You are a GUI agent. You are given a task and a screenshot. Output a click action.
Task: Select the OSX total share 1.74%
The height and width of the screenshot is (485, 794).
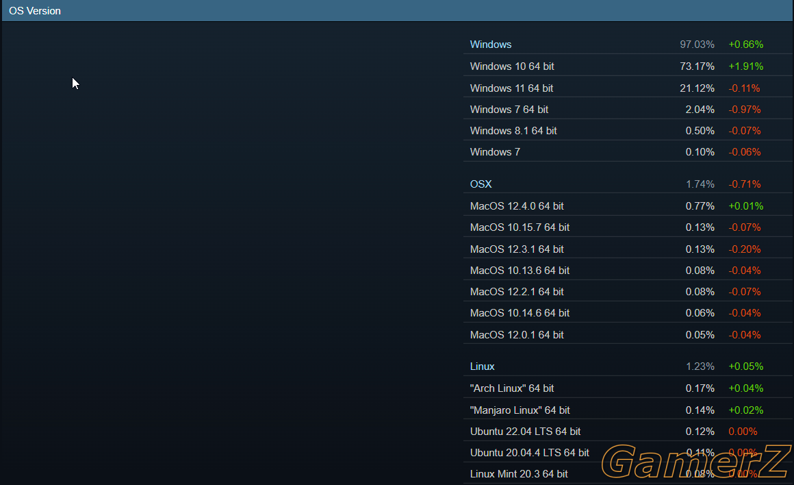pos(700,184)
